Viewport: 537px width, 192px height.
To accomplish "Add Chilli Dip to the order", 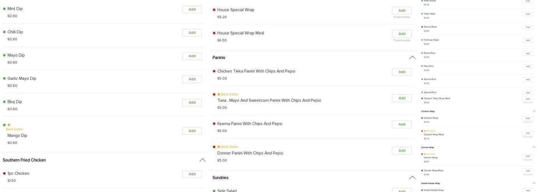I will (x=192, y=33).
